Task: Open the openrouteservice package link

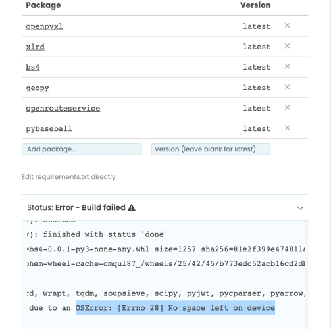Action: (x=63, y=108)
